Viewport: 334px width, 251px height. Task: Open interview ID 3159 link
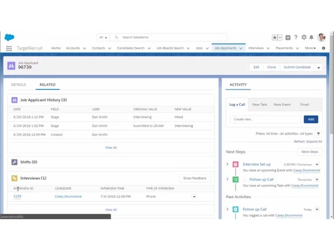17,196
